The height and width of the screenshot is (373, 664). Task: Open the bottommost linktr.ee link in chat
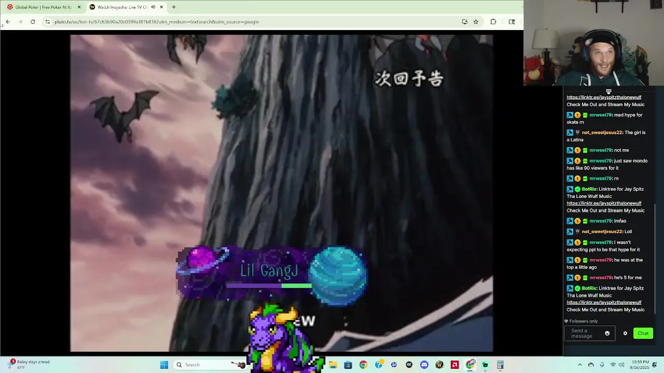604,303
